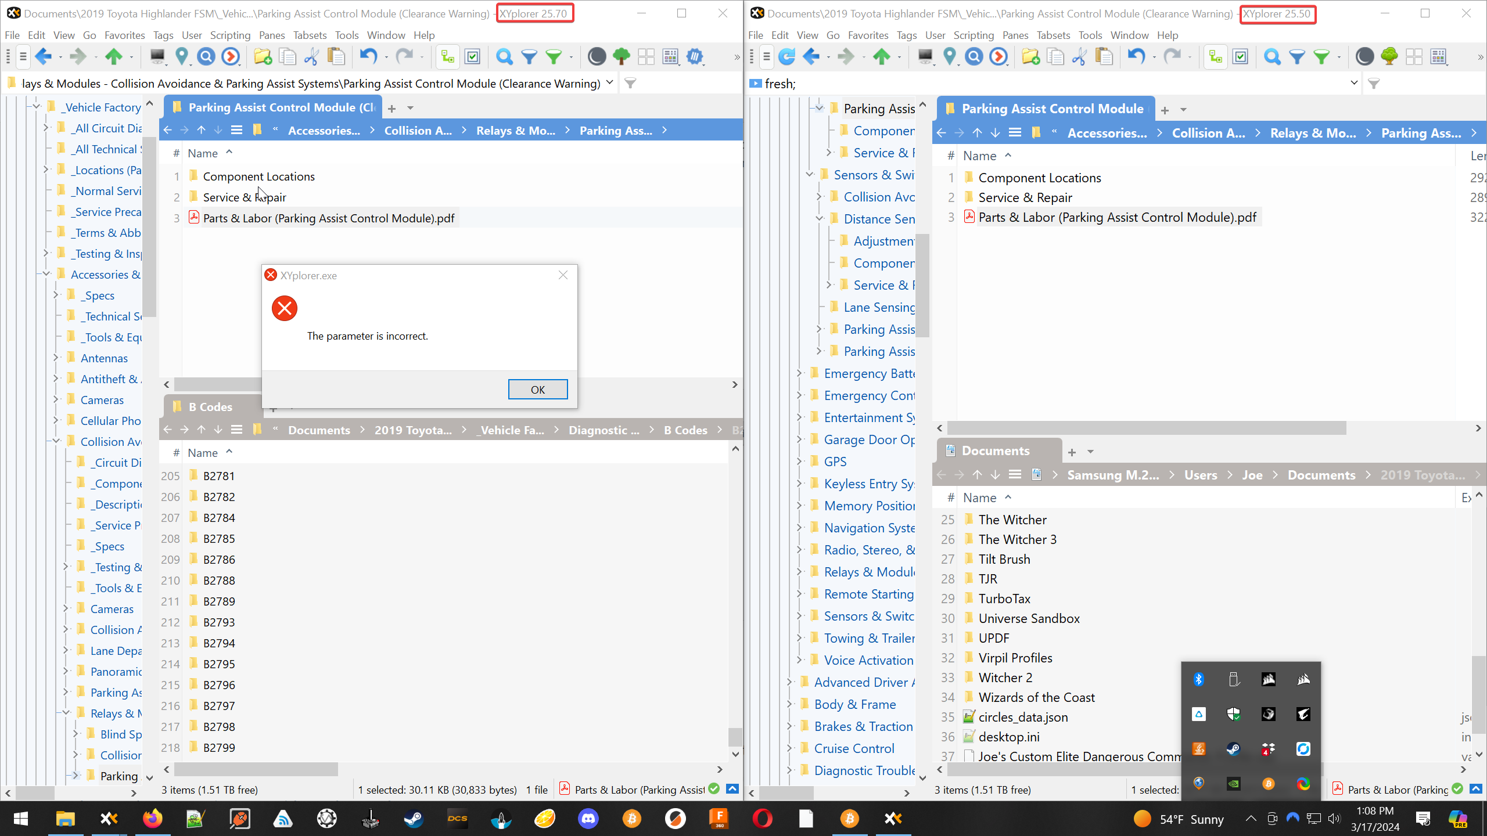Click the New Folder icon in left window toolbar
This screenshot has height=836, width=1487.
tap(263, 56)
